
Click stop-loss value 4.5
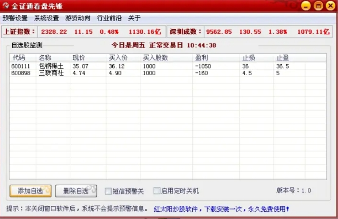point(247,73)
